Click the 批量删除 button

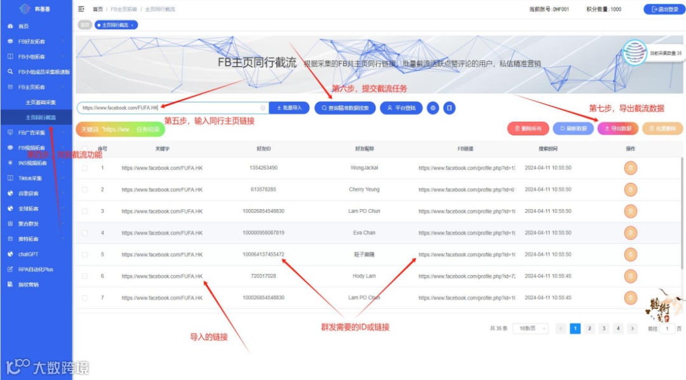pyautogui.click(x=662, y=129)
